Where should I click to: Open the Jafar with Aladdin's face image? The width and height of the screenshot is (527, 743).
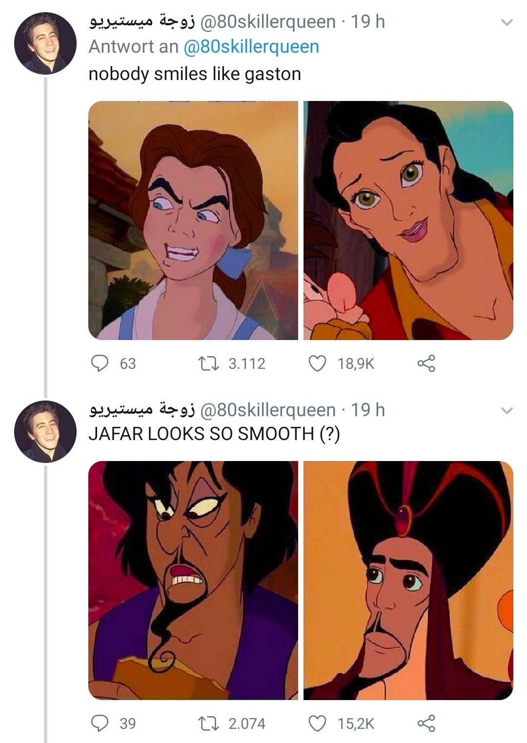408,581
